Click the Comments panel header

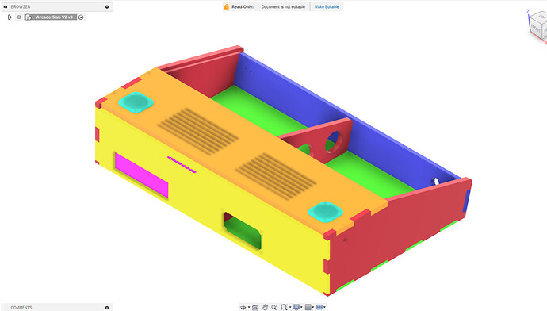click(56, 308)
